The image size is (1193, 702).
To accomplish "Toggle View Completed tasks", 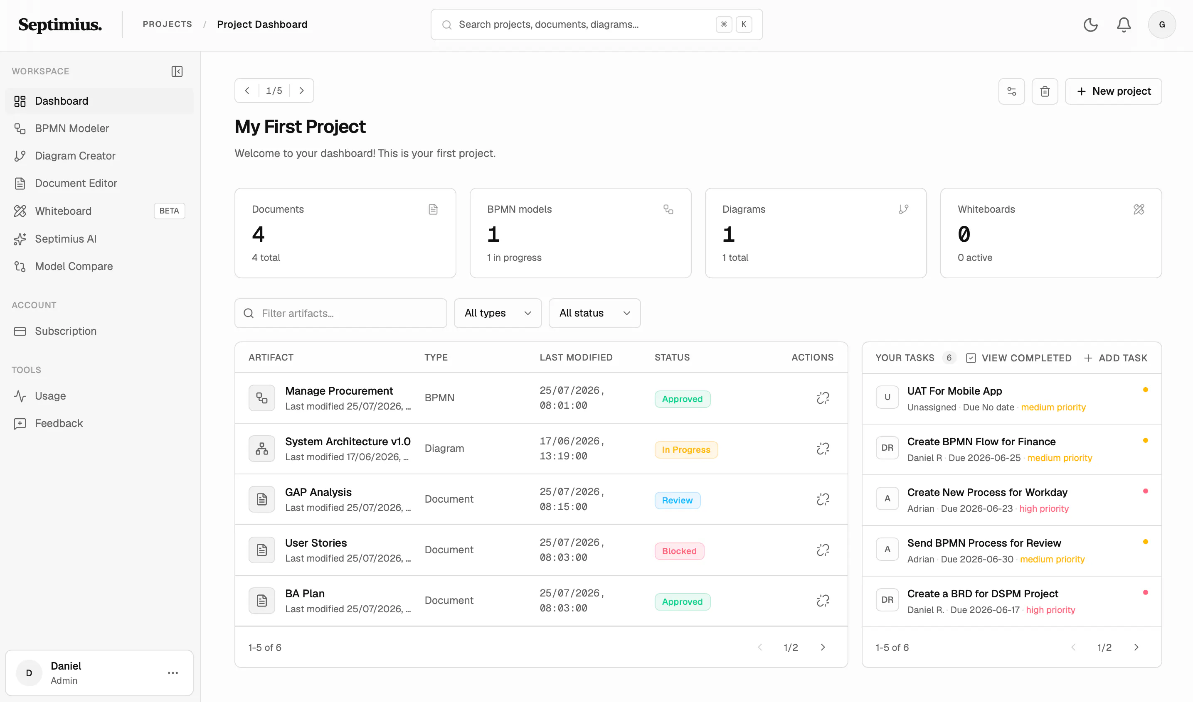I will [x=1018, y=358].
